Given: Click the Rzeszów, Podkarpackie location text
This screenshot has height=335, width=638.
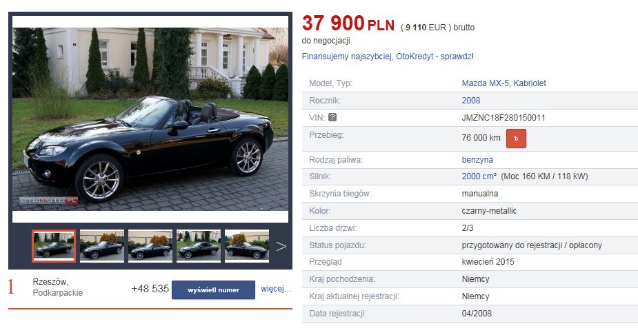Looking at the screenshot, I should 58,287.
